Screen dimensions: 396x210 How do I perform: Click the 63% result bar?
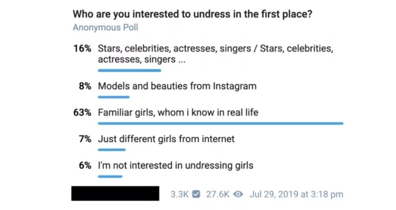click(x=220, y=123)
